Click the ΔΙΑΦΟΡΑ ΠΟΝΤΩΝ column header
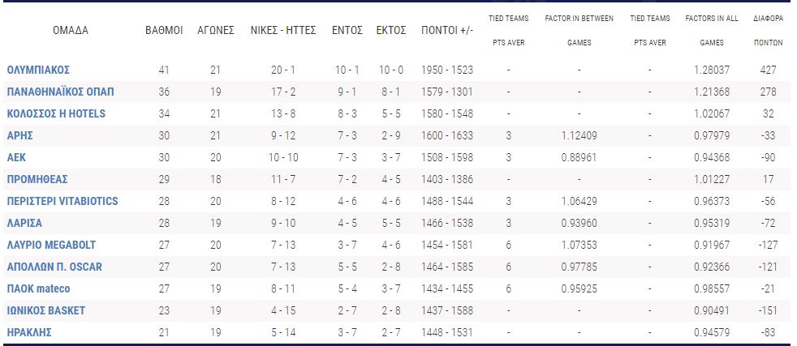Viewport: 797px width, 346px height. click(767, 30)
